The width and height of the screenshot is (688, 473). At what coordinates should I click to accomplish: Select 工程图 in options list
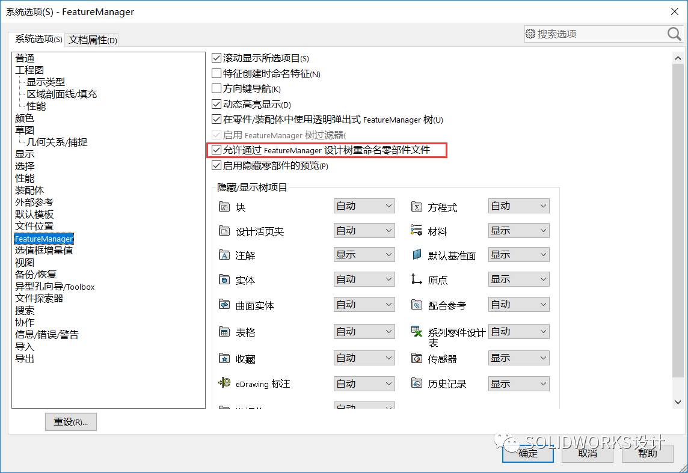click(x=29, y=70)
